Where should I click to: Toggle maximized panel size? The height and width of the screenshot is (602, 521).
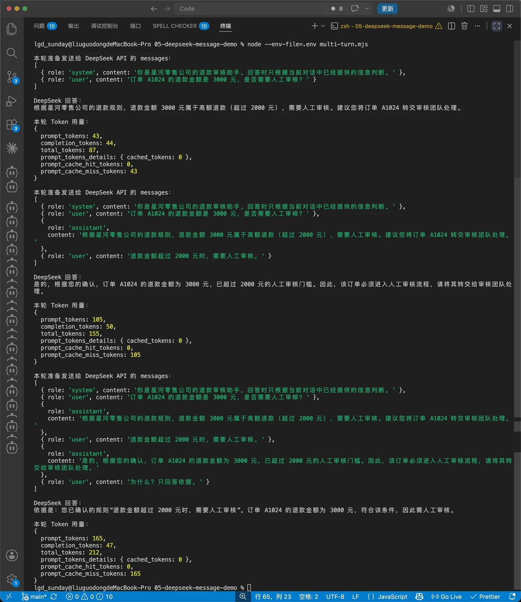(497, 26)
